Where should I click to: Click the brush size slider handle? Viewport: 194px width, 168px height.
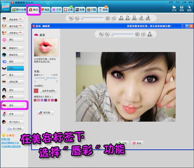point(46,78)
